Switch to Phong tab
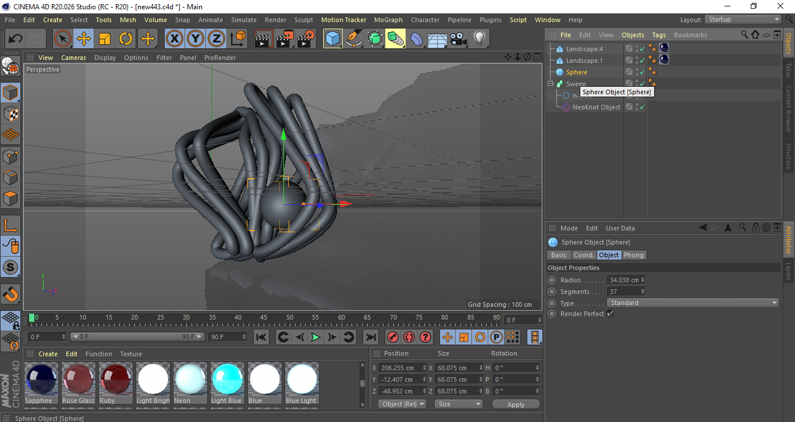795x422 pixels. pos(634,255)
